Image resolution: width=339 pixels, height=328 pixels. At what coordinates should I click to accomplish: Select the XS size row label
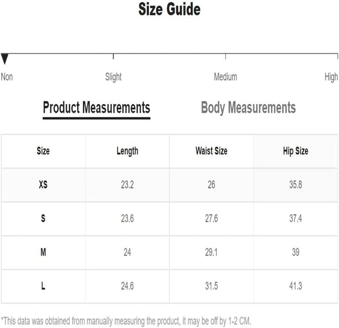pyautogui.click(x=43, y=185)
